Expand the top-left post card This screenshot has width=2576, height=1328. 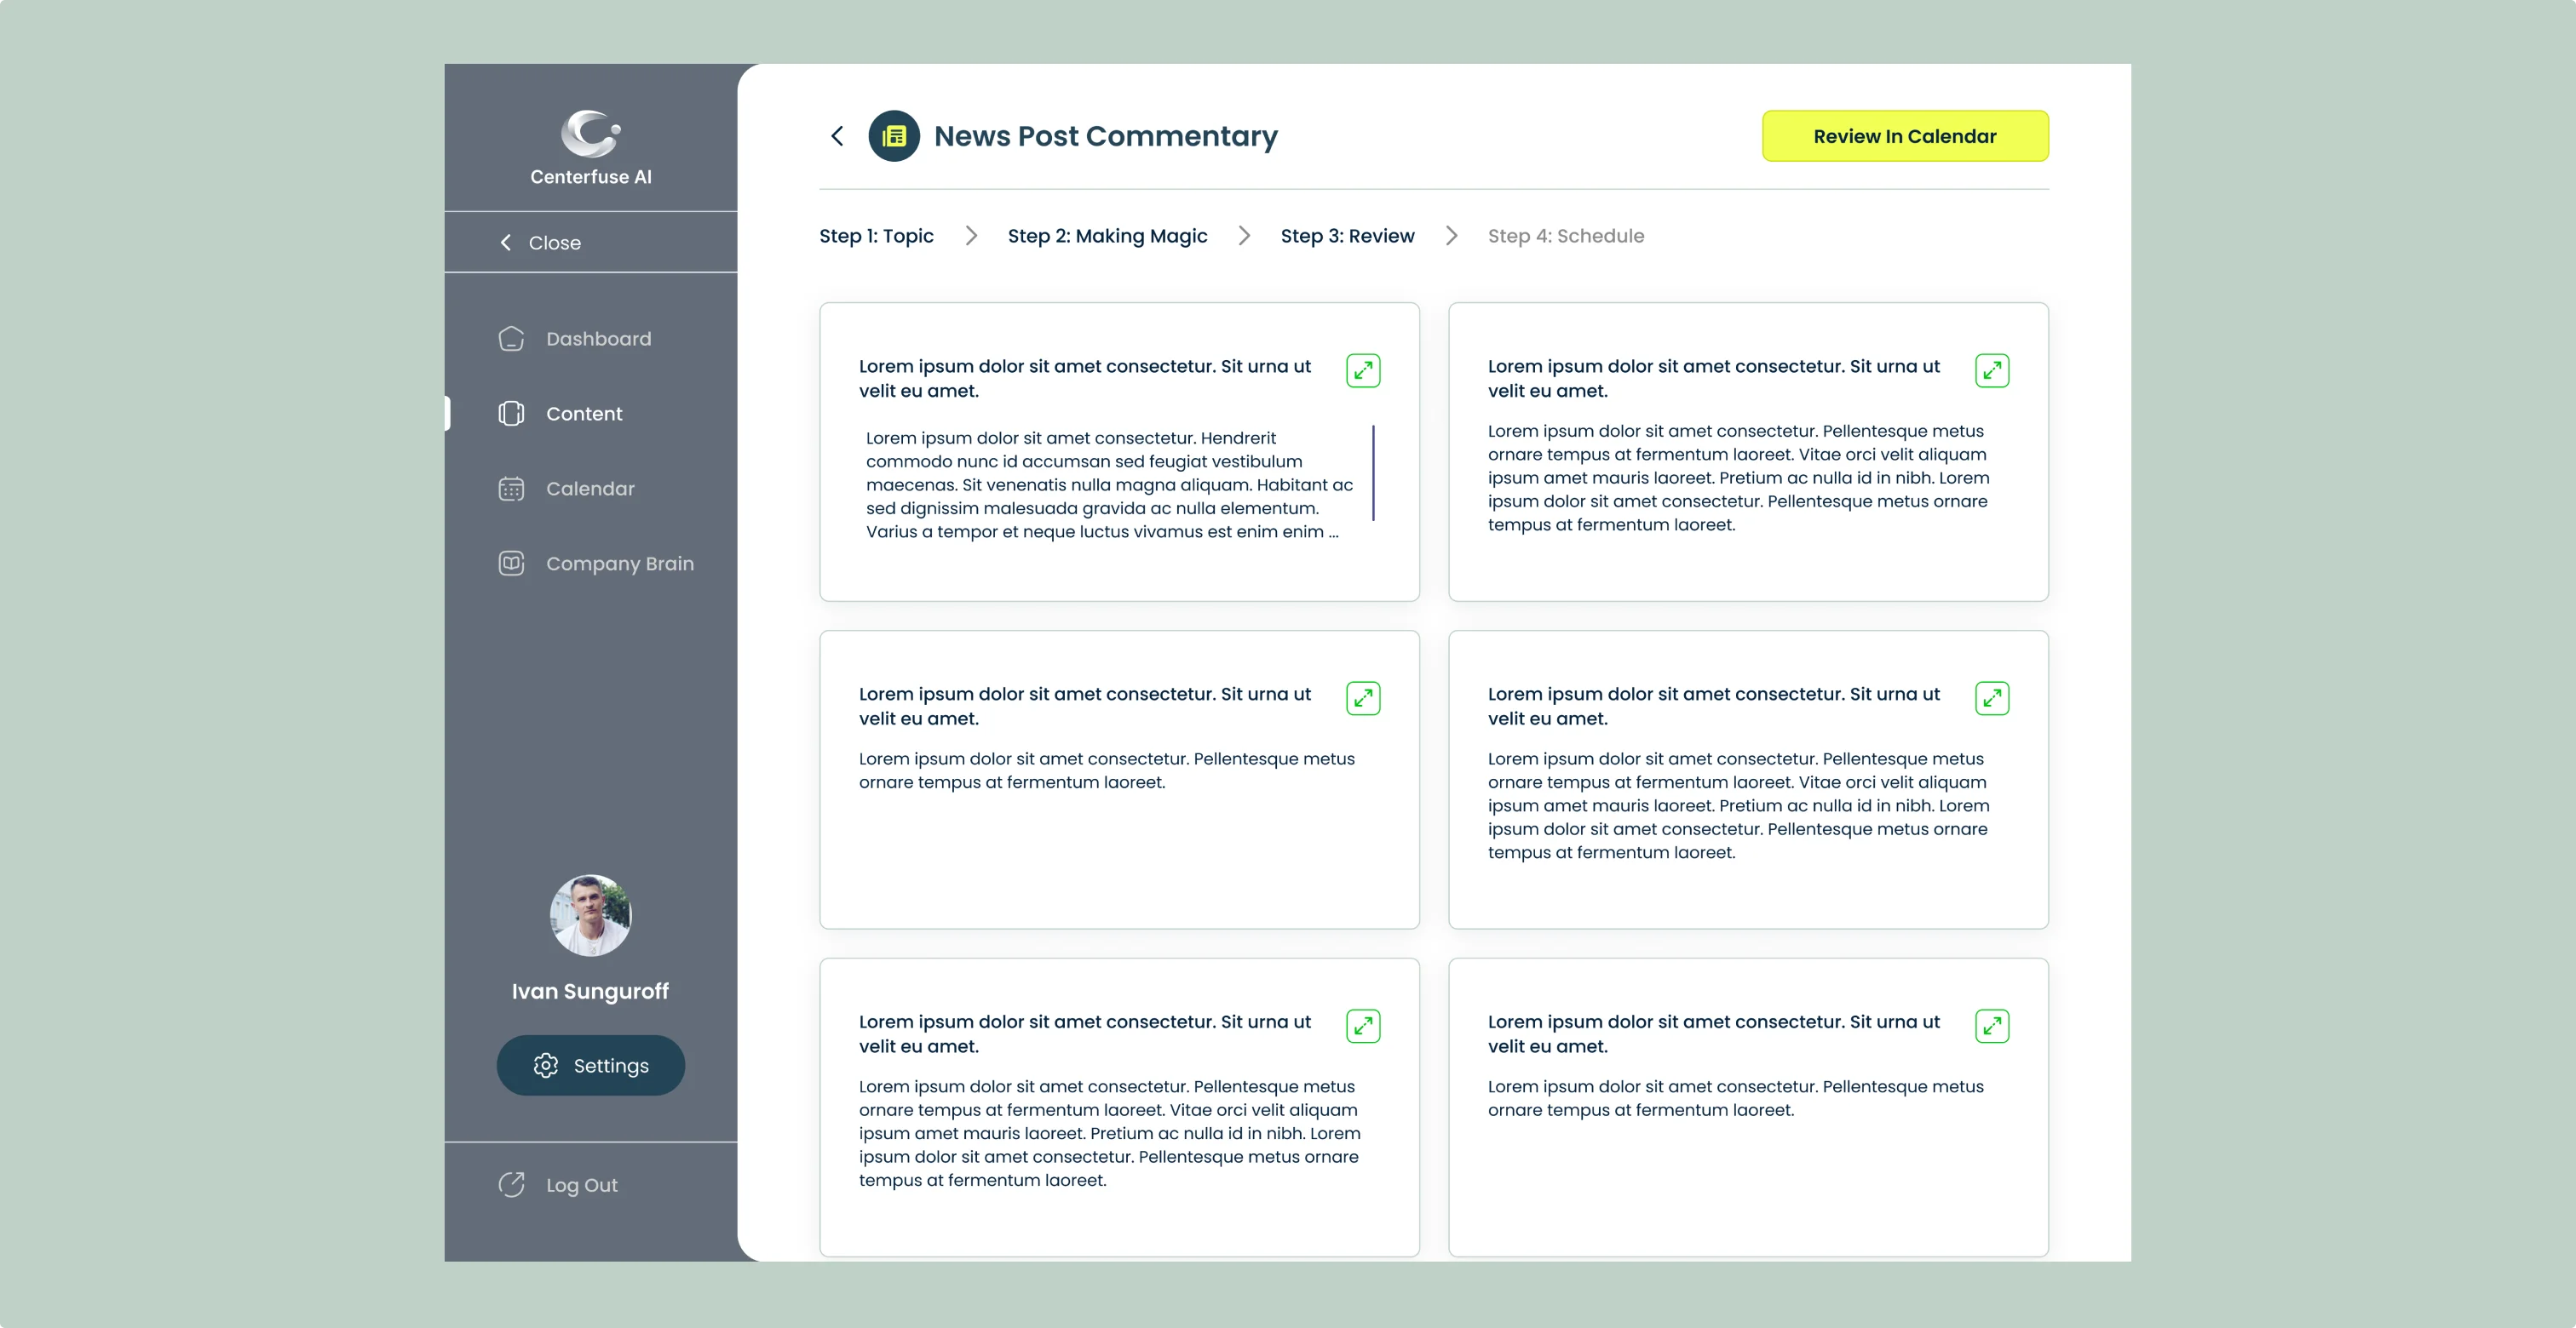point(1363,370)
